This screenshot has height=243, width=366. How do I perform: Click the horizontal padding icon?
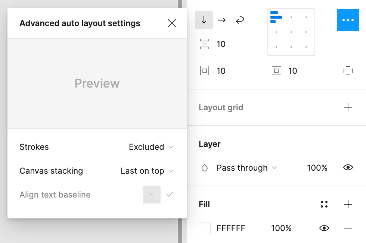click(x=205, y=71)
